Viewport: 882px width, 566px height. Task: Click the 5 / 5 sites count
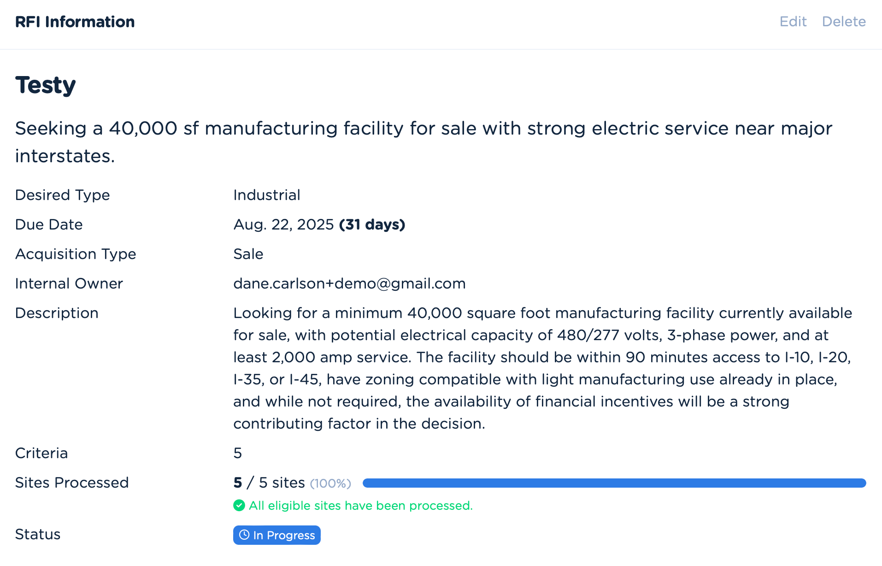269,483
